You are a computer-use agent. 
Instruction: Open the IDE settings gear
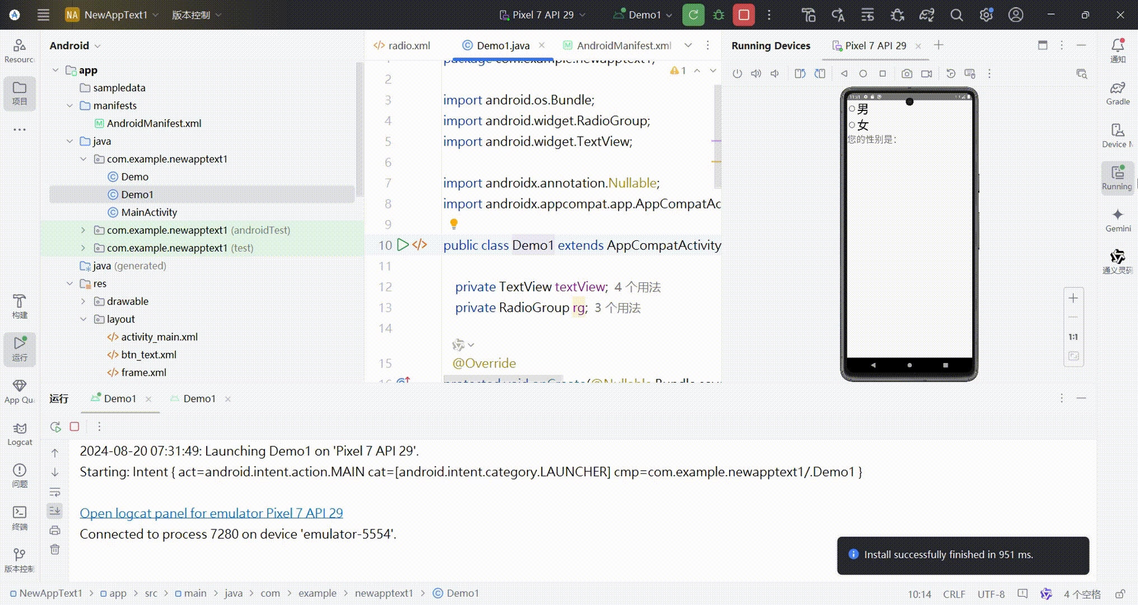[986, 15]
